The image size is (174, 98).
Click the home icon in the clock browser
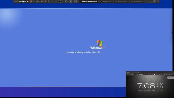(x=132, y=74)
